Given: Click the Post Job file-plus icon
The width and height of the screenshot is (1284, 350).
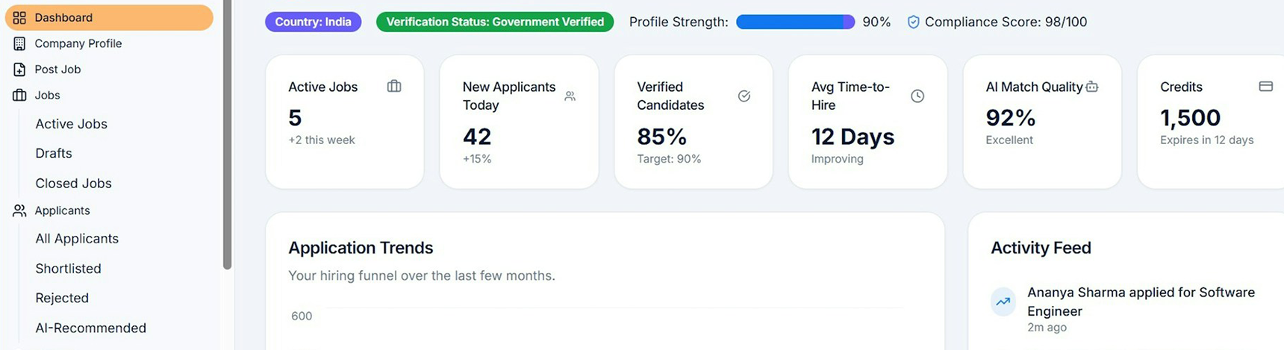Looking at the screenshot, I should pyautogui.click(x=19, y=69).
